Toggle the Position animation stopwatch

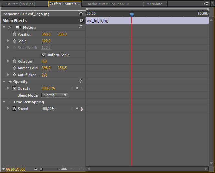coord(14,34)
